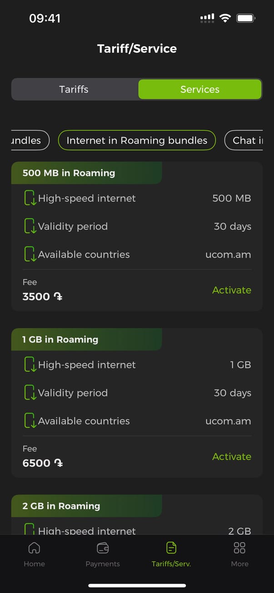Activate the 1 GB in Roaming bundle
This screenshot has height=593, width=274.
[x=231, y=457]
